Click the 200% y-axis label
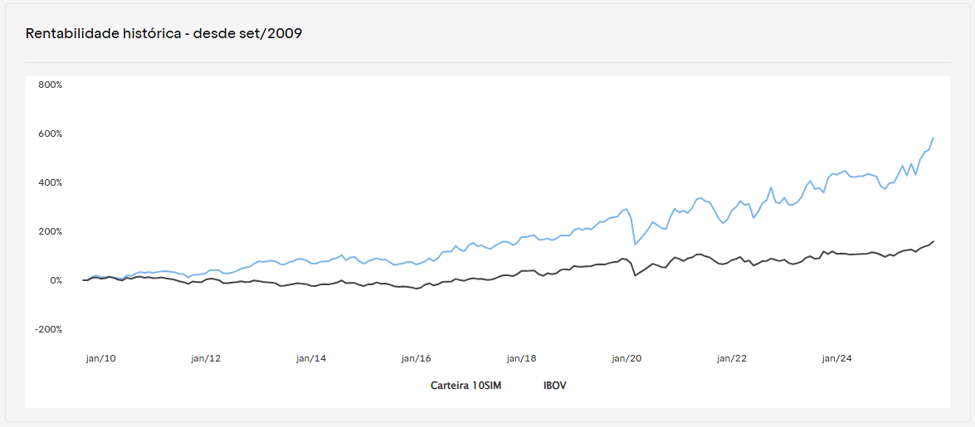The image size is (975, 427). (x=50, y=231)
